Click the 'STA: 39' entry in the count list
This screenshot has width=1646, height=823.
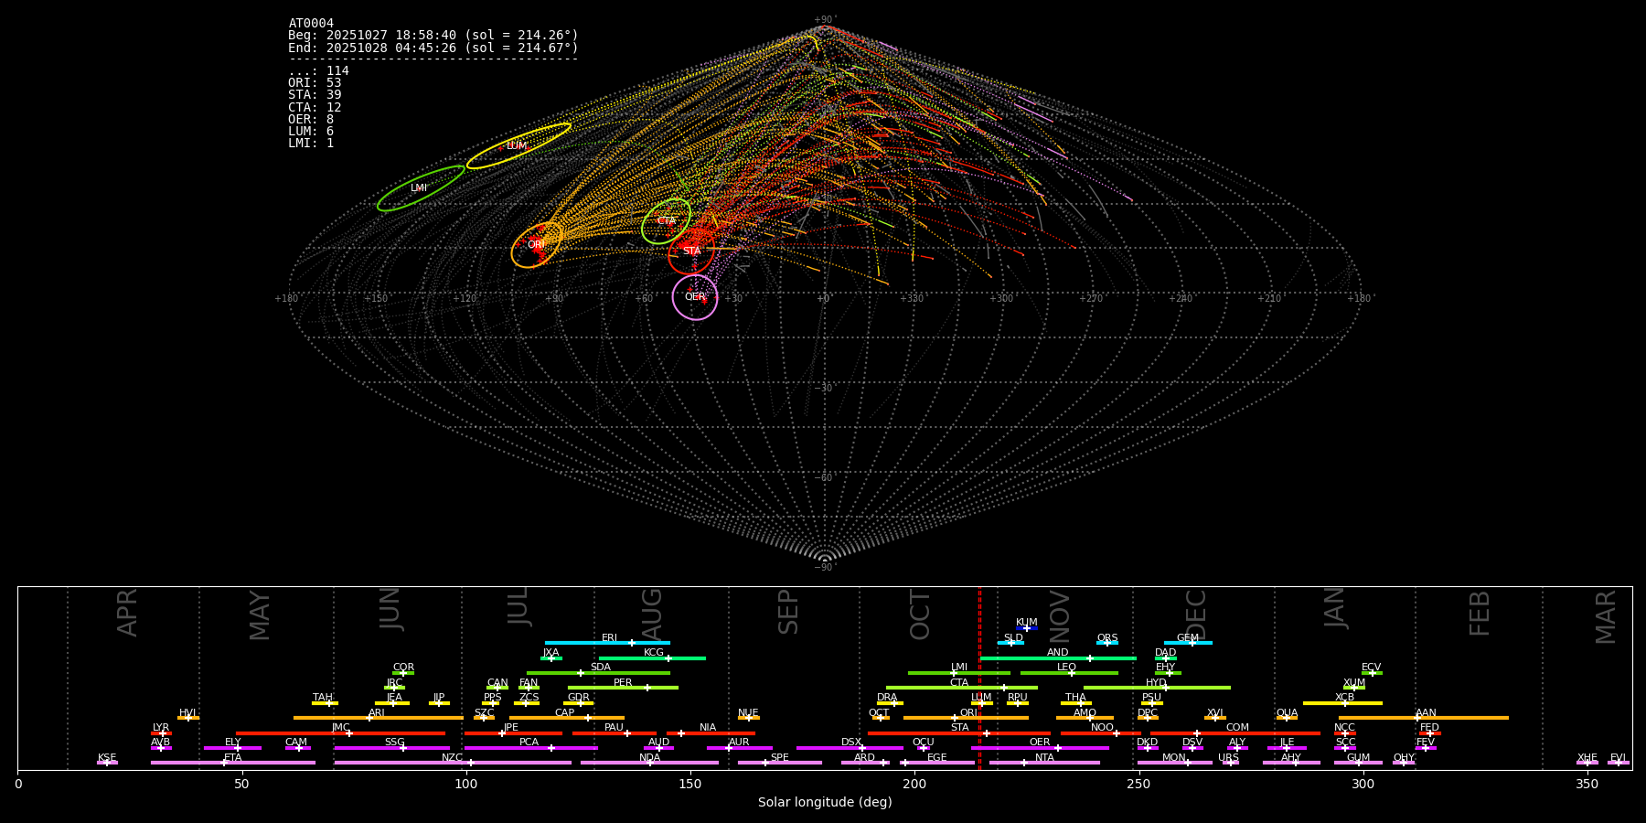tap(315, 95)
